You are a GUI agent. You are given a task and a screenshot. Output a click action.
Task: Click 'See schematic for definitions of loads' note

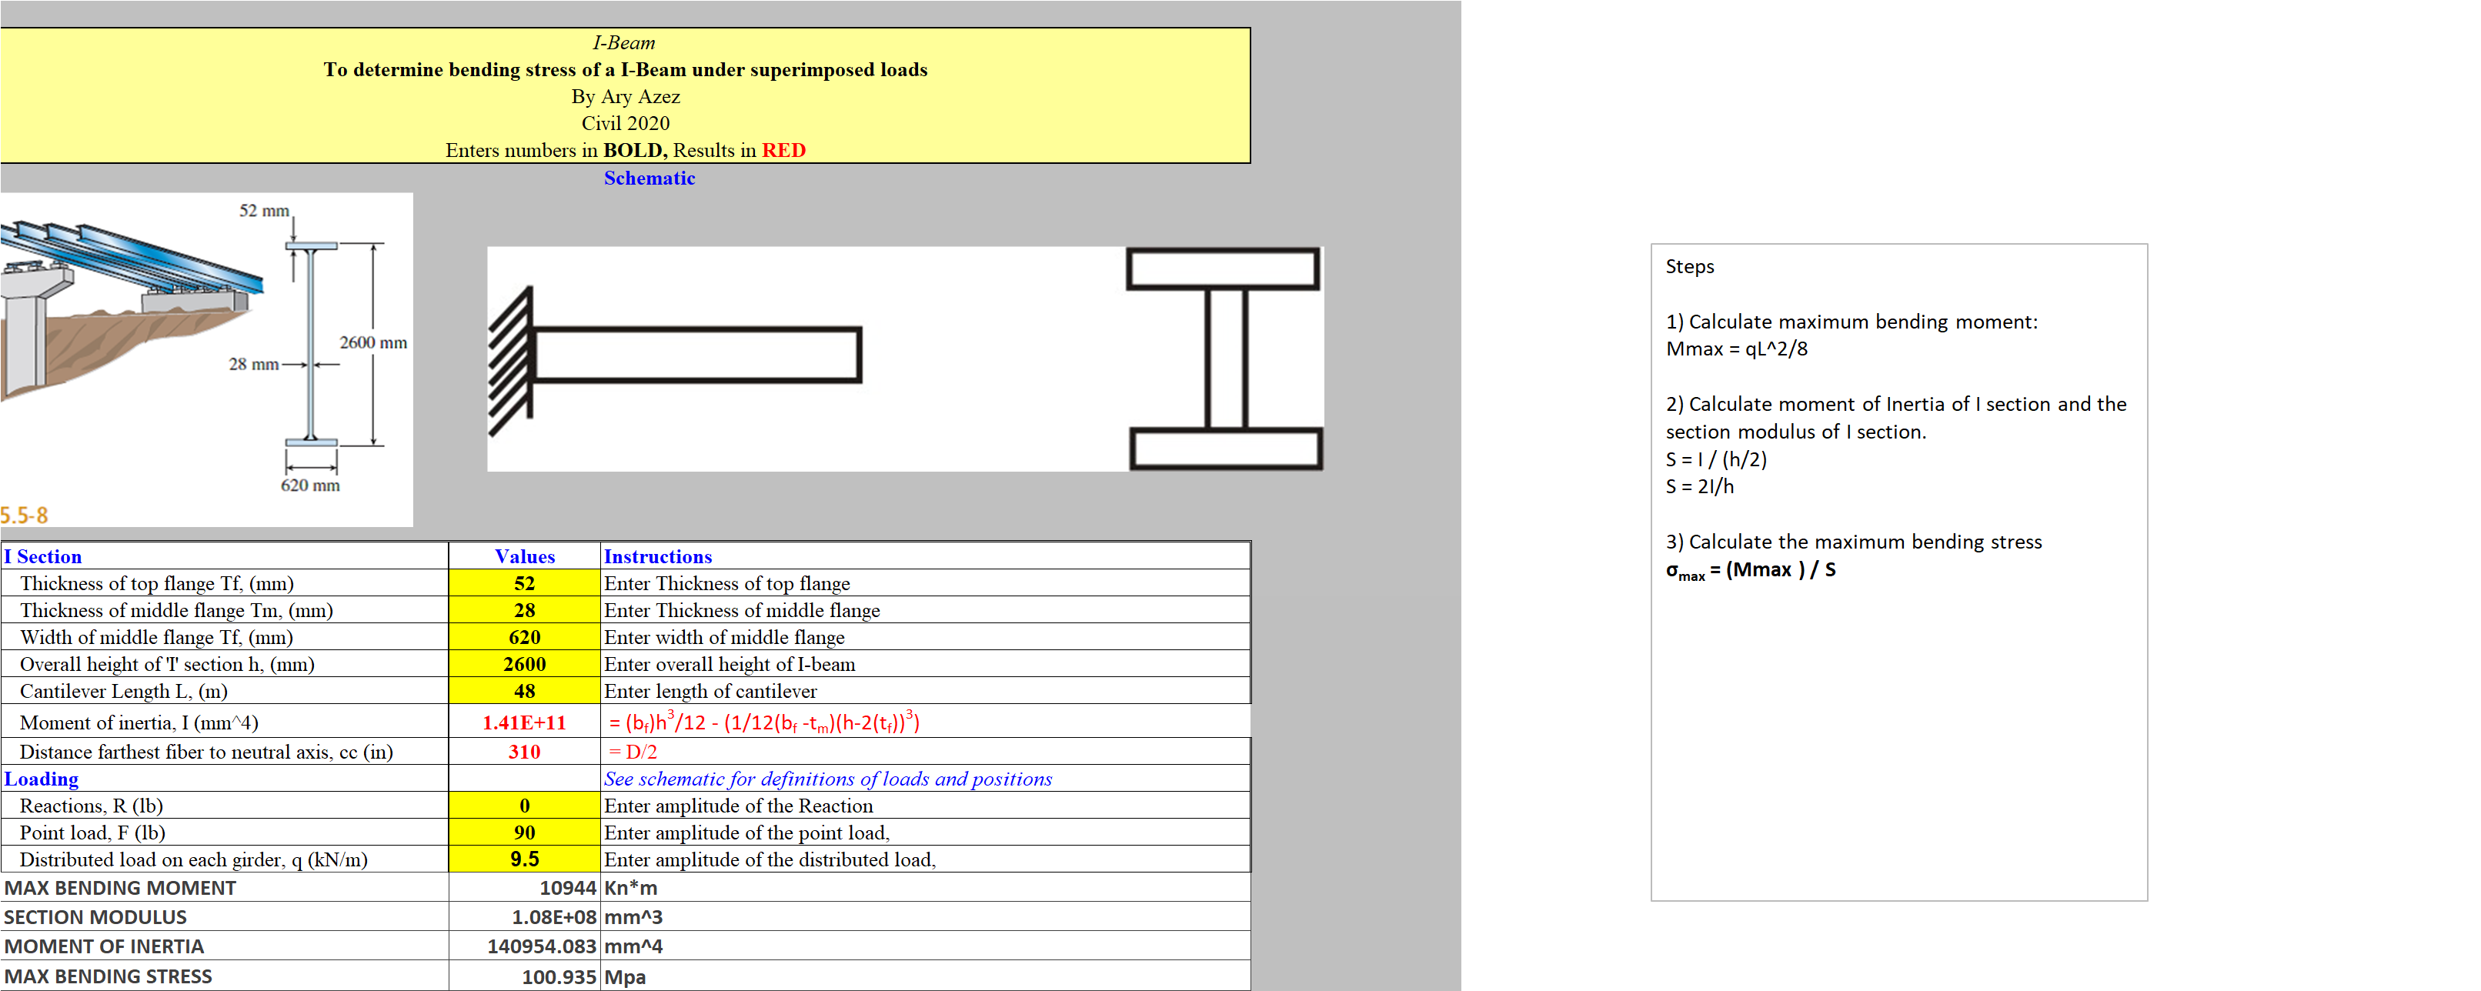click(828, 778)
